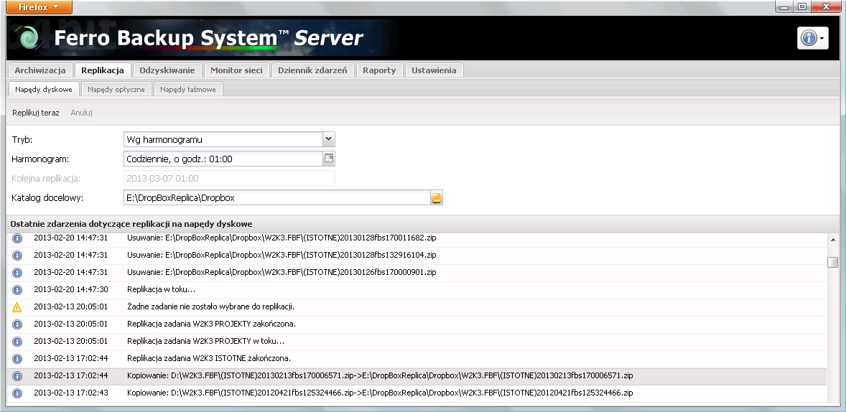Go to the Ustawienia tab
The height and width of the screenshot is (412, 846).
(434, 70)
